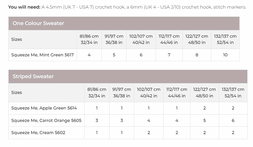Click the One Colour Sweater table heading
Image resolution: width=253 pixels, height=147 pixels.
[38, 23]
